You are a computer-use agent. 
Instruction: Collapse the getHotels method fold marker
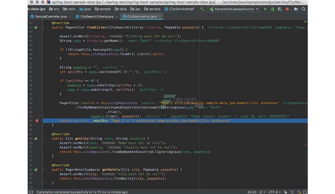pyautogui.click(x=43, y=170)
